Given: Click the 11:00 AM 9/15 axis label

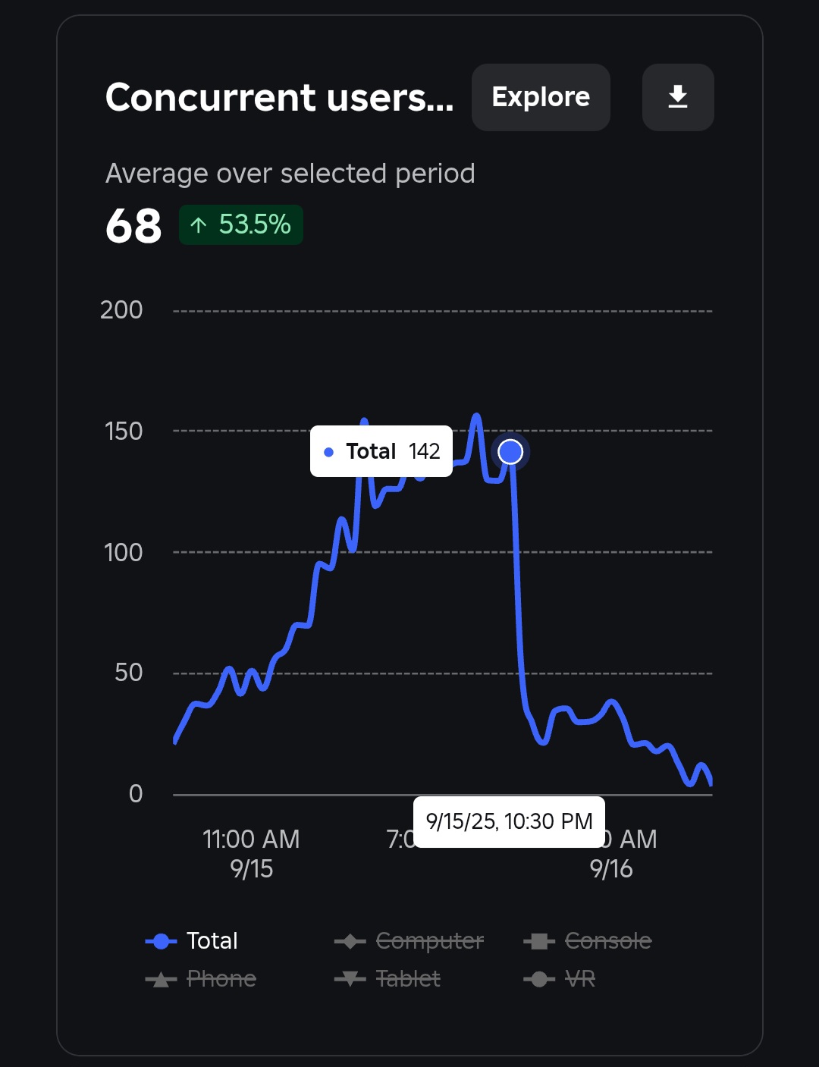Looking at the screenshot, I should click(x=251, y=853).
